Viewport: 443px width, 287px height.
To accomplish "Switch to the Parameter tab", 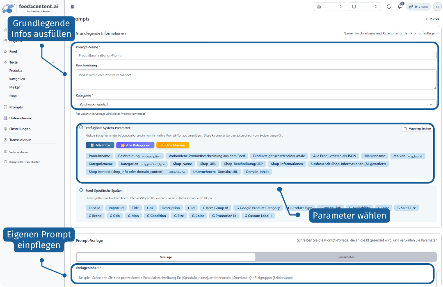I will click(x=346, y=257).
